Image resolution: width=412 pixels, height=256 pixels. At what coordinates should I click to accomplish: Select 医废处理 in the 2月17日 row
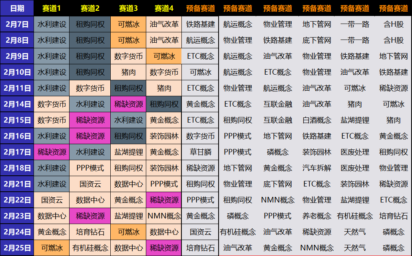pyautogui.click(x=355, y=152)
